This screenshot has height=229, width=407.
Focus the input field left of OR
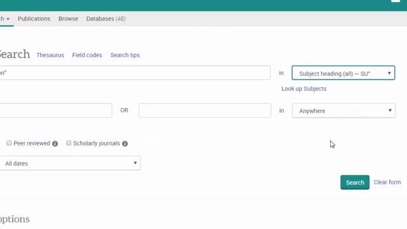[56, 110]
